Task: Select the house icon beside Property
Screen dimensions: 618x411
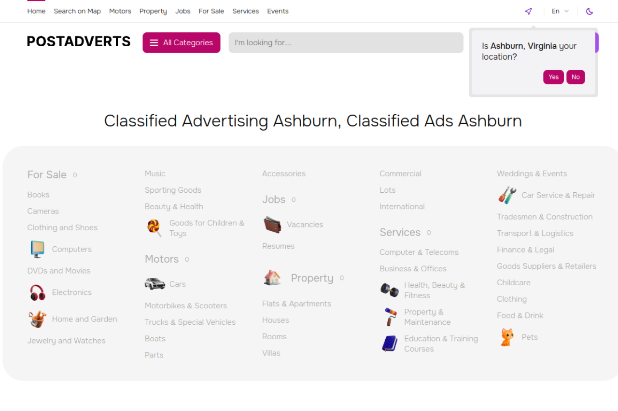Action: coord(272,278)
